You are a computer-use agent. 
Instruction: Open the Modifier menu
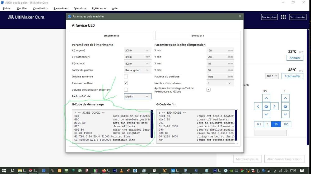pyautogui.click(x=22, y=8)
